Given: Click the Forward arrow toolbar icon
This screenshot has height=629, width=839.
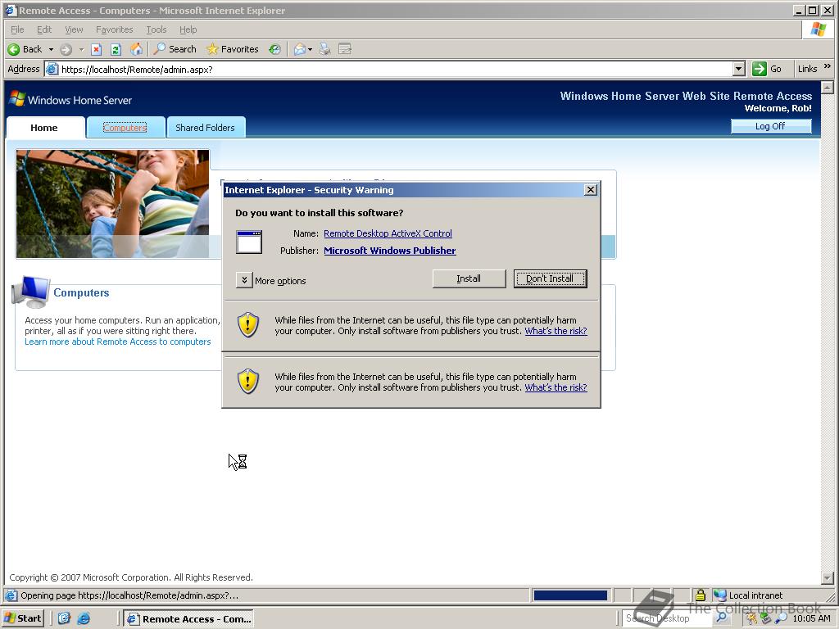Looking at the screenshot, I should tap(66, 49).
